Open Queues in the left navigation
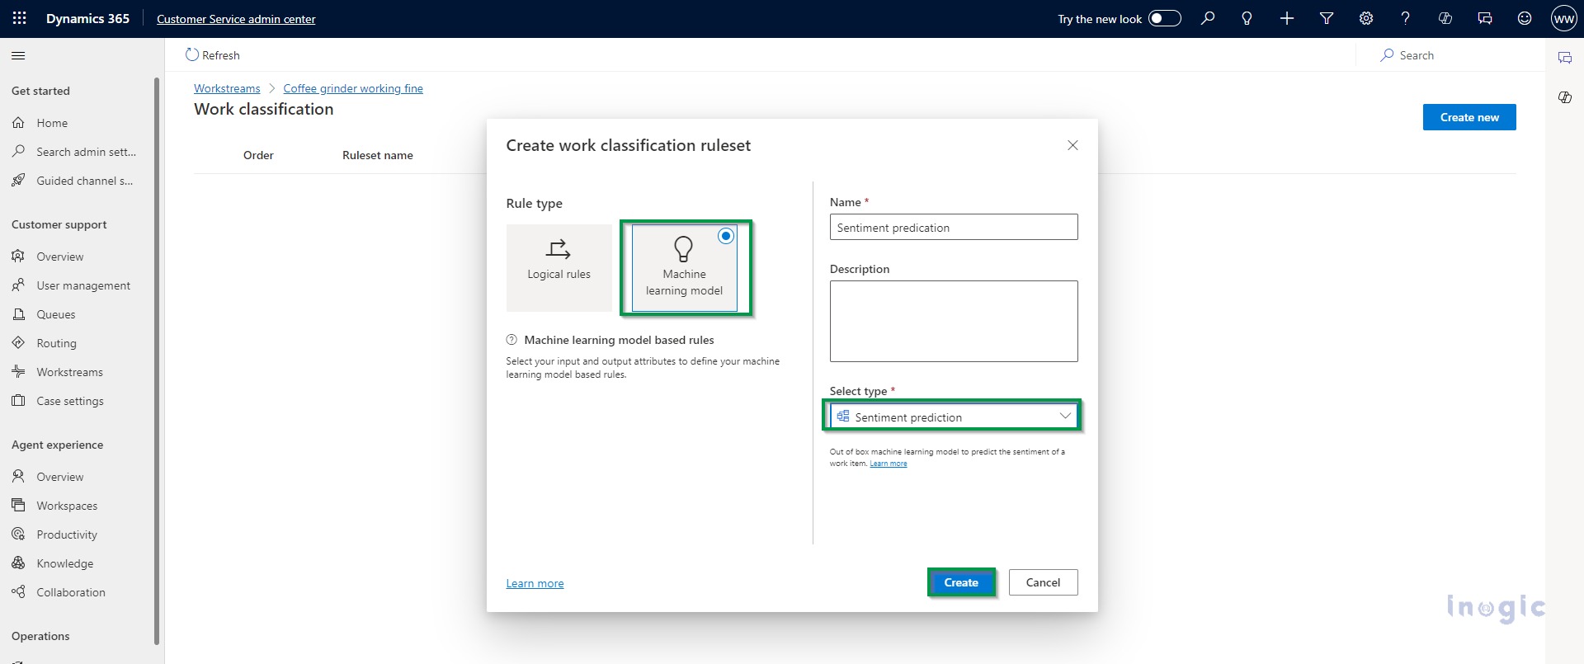This screenshot has width=1584, height=664. [x=55, y=314]
